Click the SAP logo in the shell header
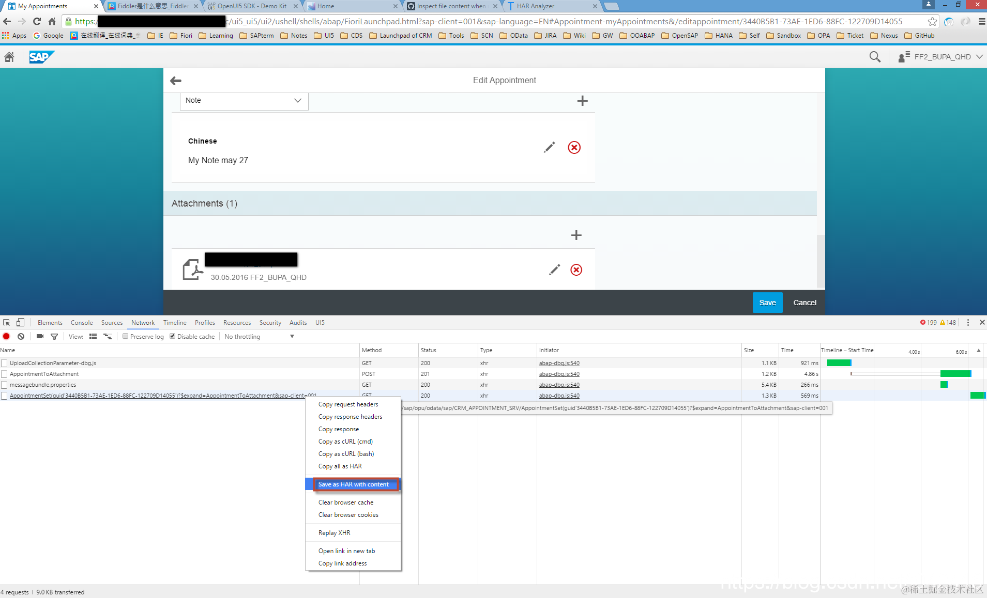The image size is (987, 598). 41,57
